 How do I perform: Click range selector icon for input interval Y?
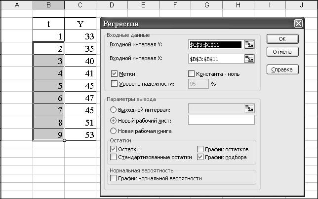point(249,44)
